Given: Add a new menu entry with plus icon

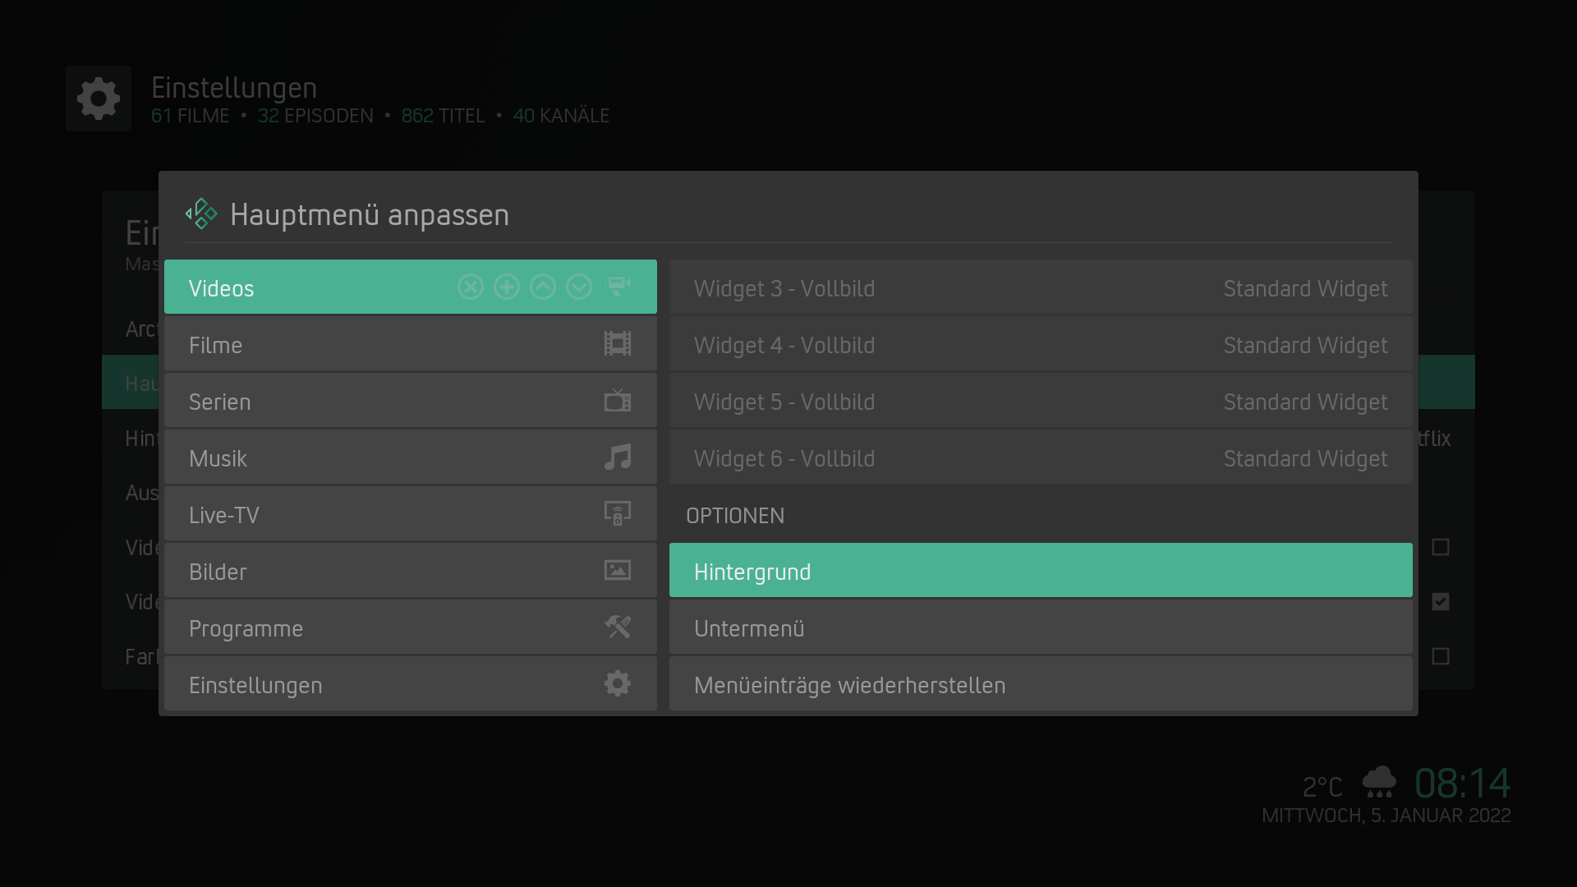Looking at the screenshot, I should [x=507, y=287].
